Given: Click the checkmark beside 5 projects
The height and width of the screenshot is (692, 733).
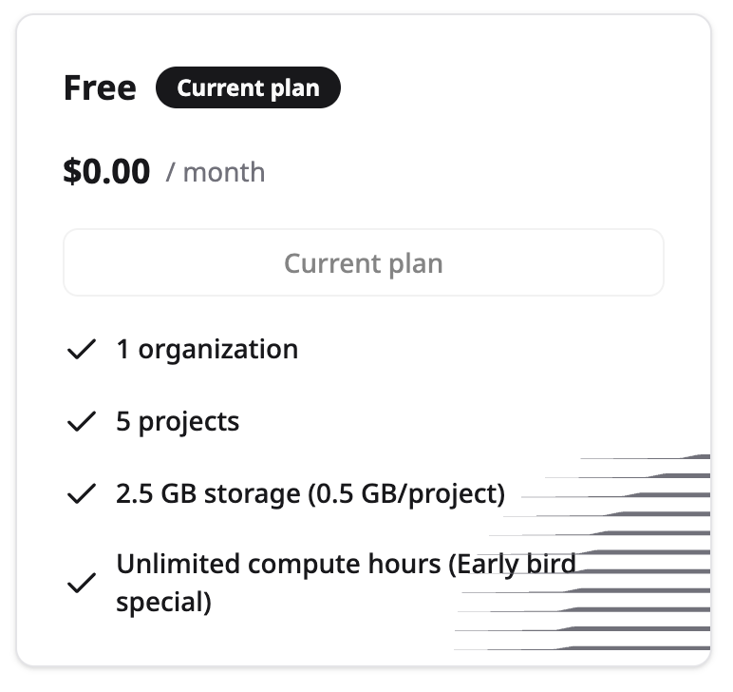Looking at the screenshot, I should [82, 421].
